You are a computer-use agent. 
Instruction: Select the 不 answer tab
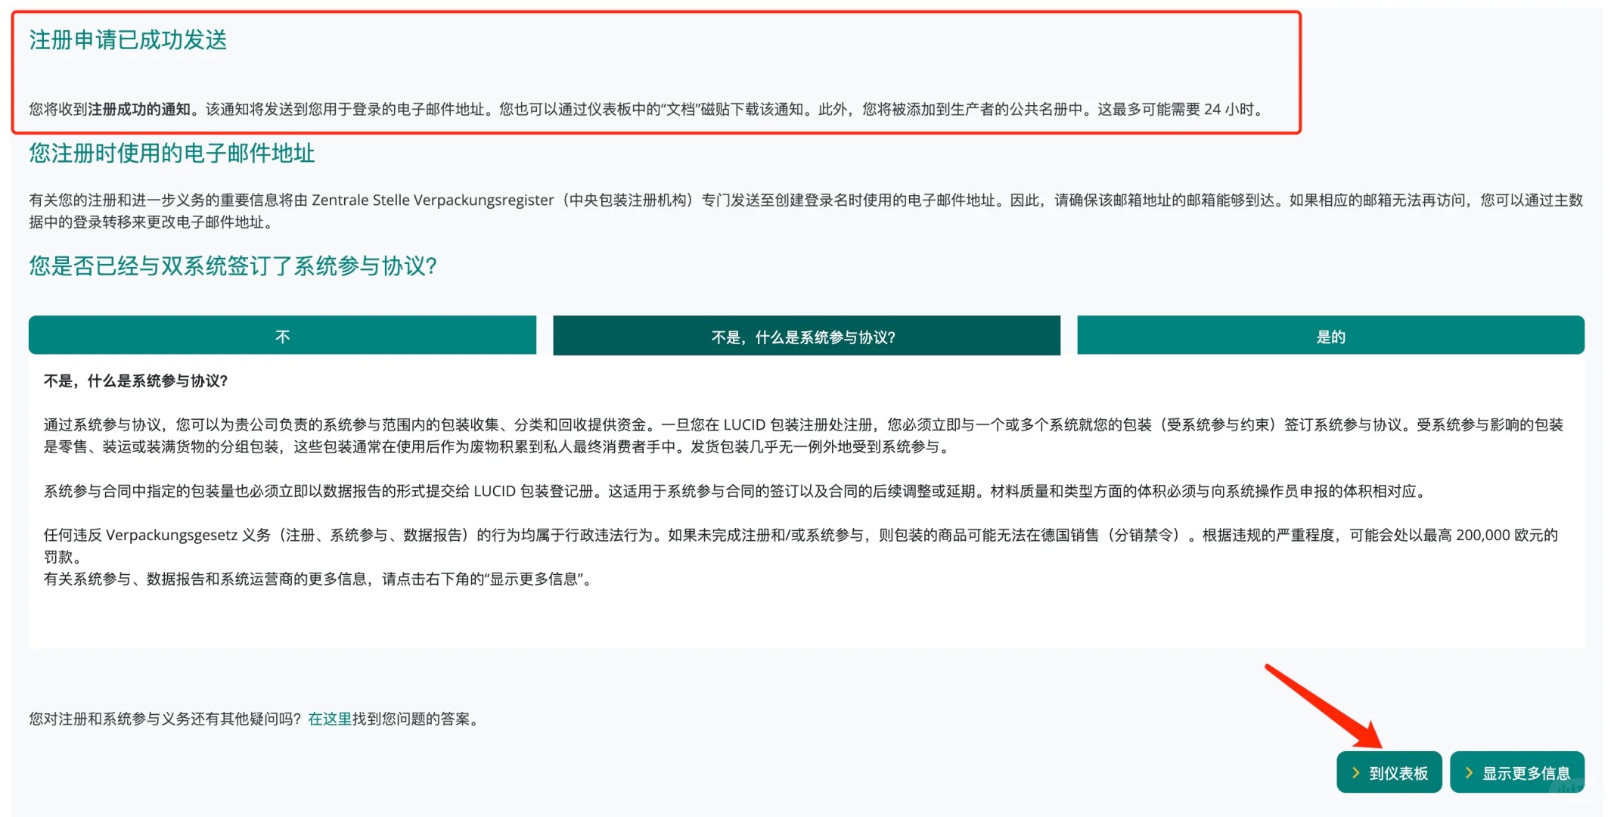click(282, 336)
